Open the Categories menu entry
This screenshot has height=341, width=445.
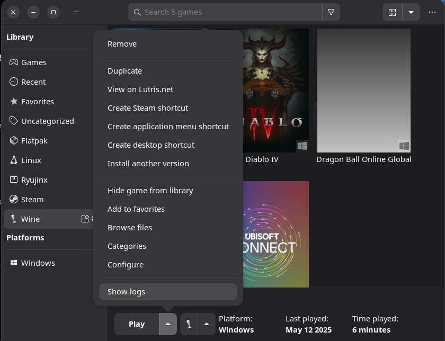click(168, 246)
